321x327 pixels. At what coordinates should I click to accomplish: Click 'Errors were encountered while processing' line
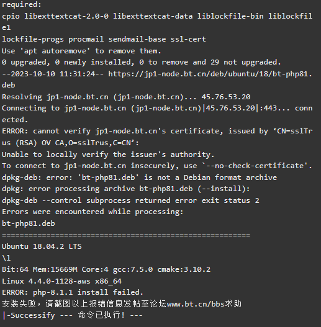(93, 212)
